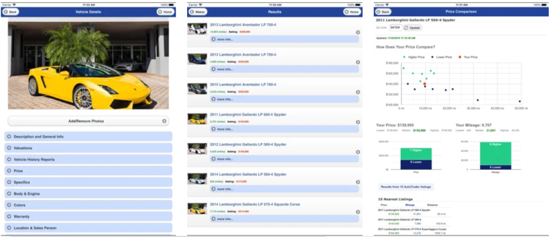Click Update next to the zip code
Screen dimensions: 551x237
click(x=412, y=28)
